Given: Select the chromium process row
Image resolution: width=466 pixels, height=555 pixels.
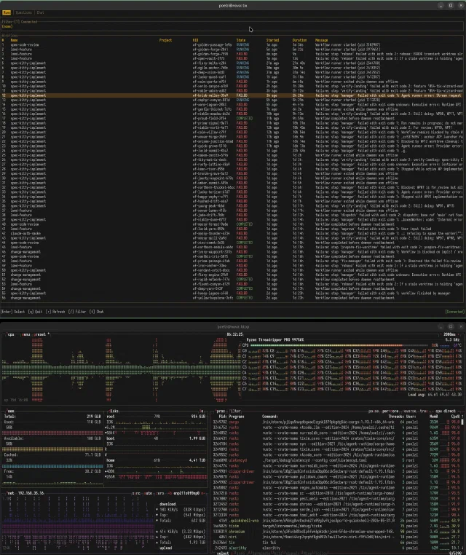Looking at the screenshot, I should (x=336, y=532).
